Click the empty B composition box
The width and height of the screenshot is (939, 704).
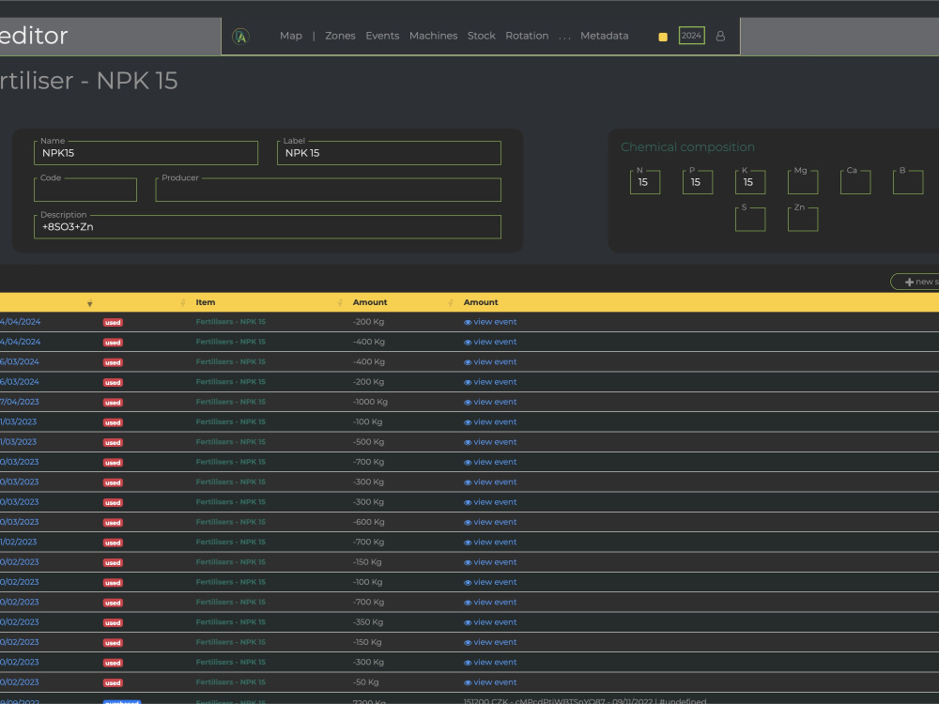(x=908, y=182)
